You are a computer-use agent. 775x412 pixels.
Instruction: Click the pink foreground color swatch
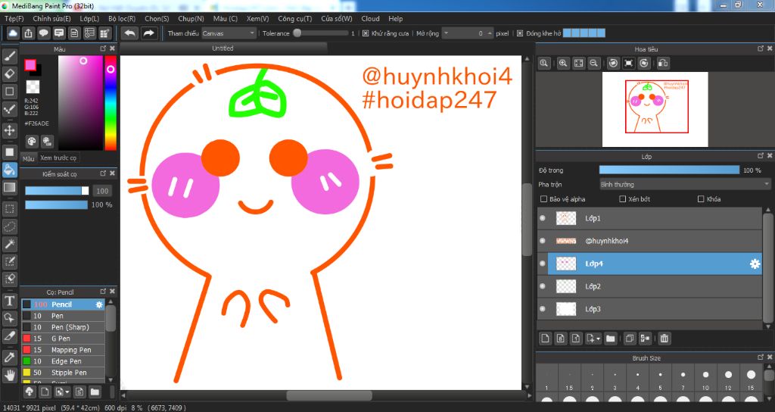point(30,65)
